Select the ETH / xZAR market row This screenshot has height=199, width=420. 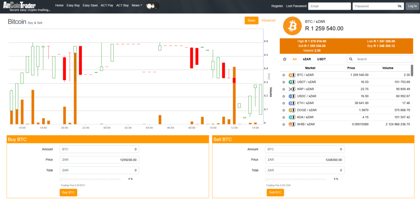click(x=345, y=103)
